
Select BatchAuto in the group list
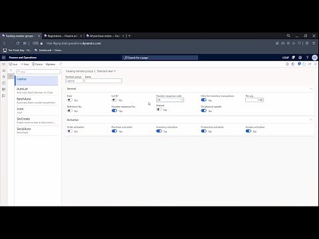(37, 100)
